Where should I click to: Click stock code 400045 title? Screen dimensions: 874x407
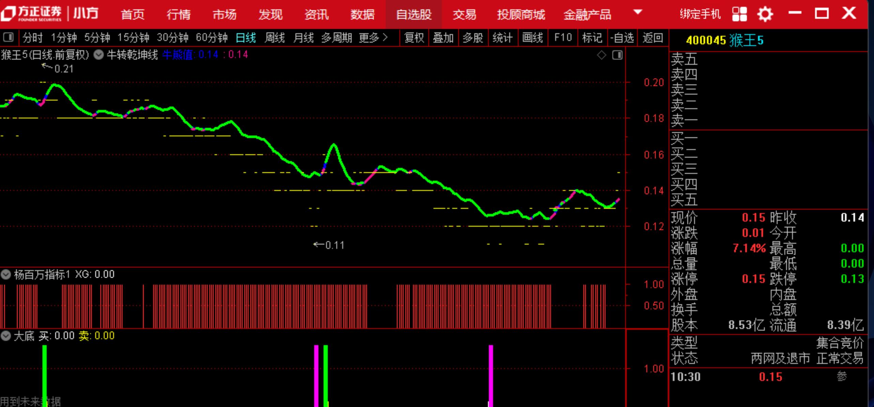706,41
